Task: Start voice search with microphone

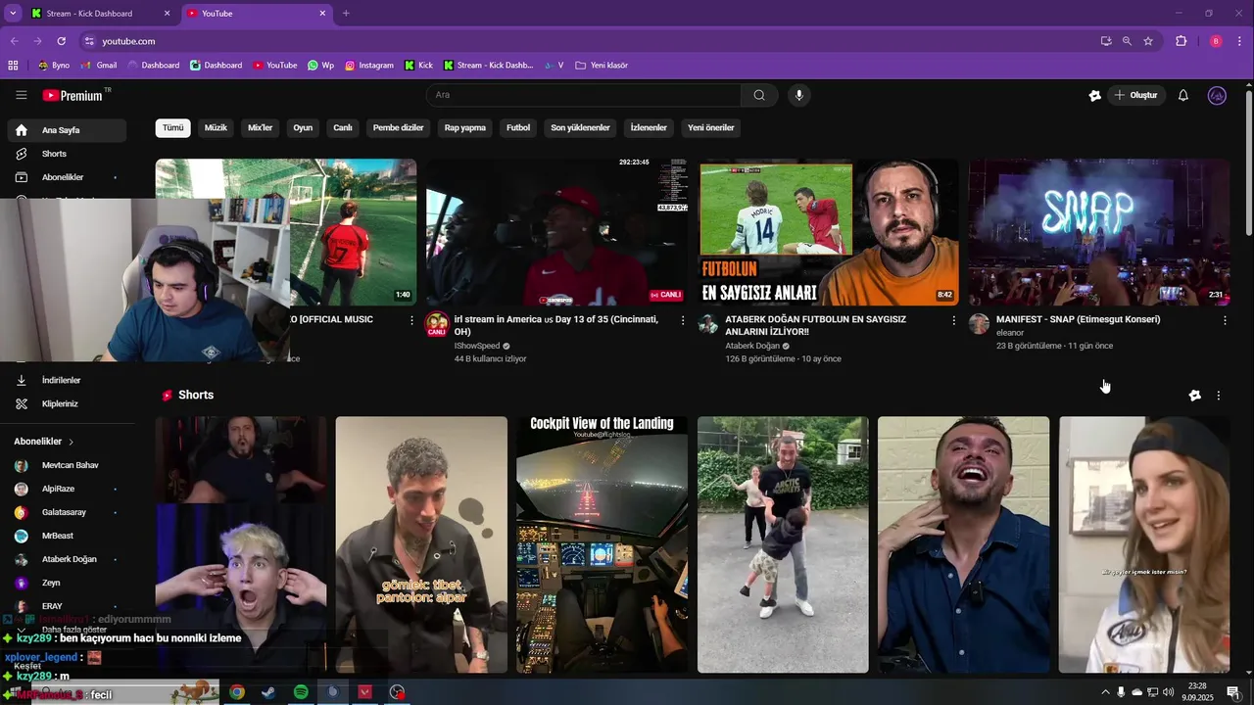Action: click(x=799, y=95)
